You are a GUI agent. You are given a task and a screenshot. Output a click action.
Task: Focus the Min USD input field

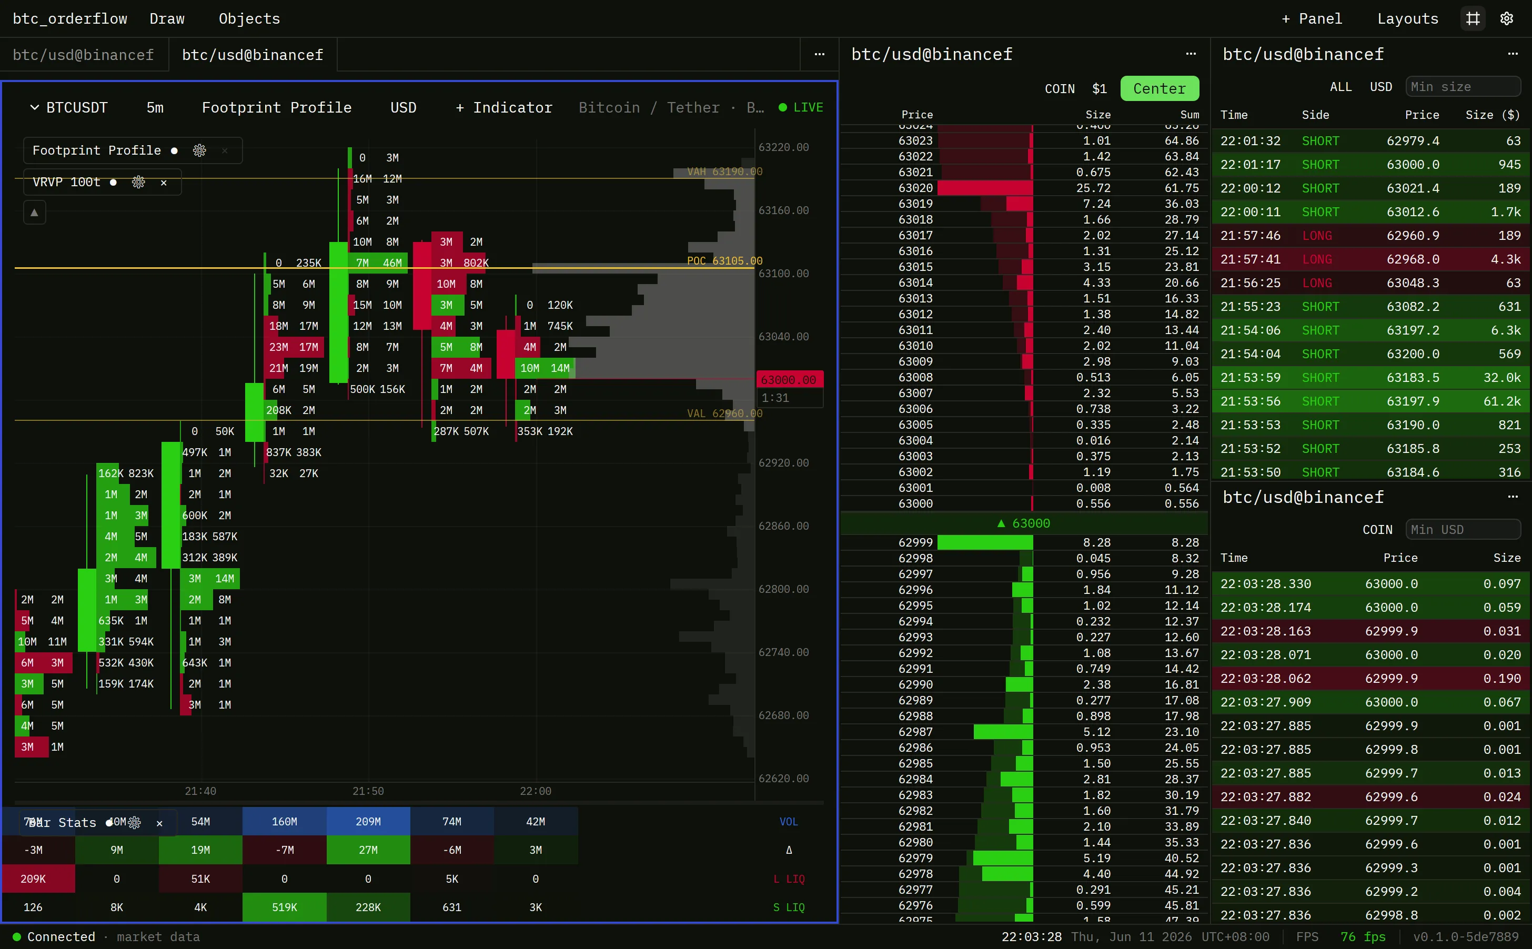coord(1463,530)
